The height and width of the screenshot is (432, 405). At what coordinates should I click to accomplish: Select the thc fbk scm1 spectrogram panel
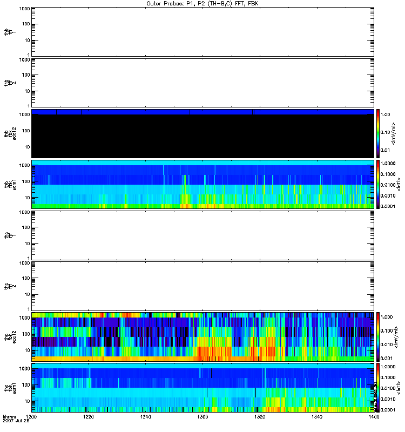(x=202, y=387)
